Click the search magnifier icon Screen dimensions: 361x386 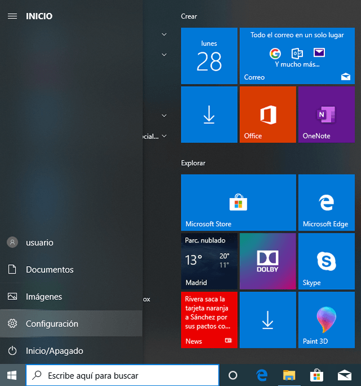(x=37, y=375)
